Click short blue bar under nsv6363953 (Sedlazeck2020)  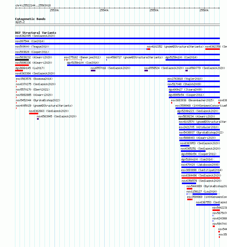point(185,146)
